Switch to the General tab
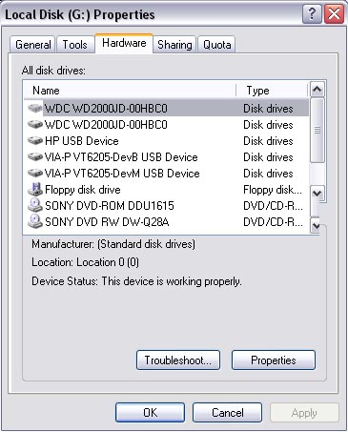Image resolution: width=348 pixels, height=432 pixels. (x=33, y=45)
